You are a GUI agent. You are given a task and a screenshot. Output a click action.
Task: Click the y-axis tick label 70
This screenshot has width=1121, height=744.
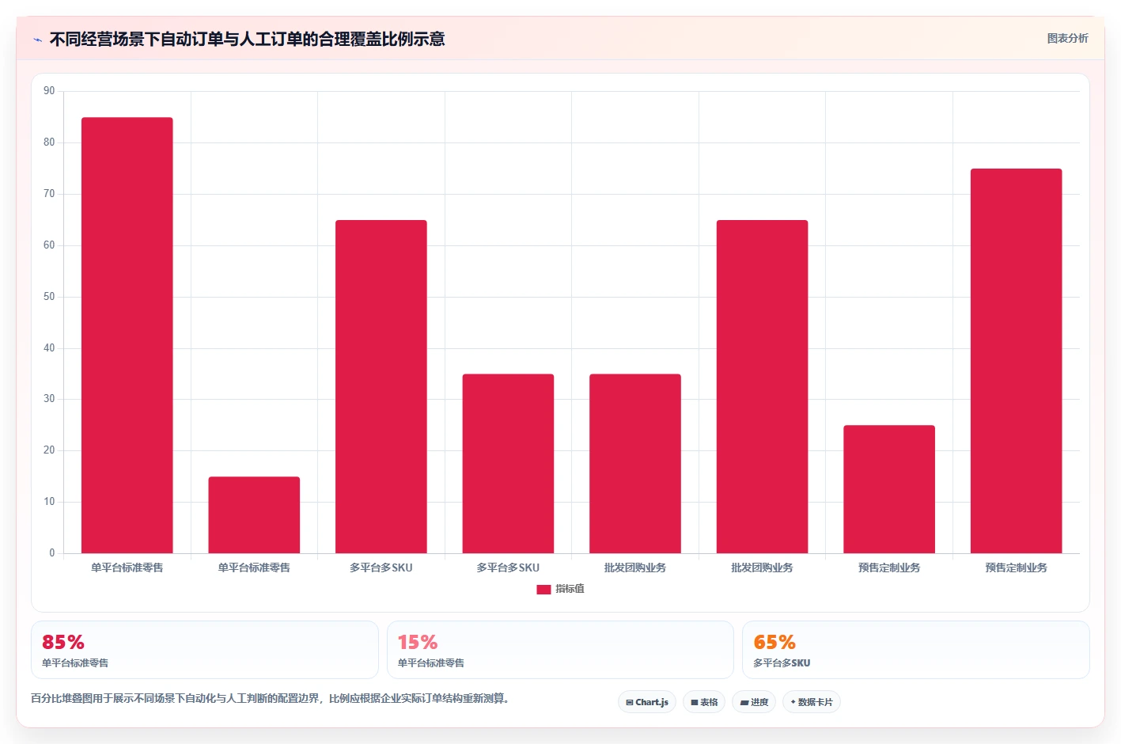pos(49,194)
